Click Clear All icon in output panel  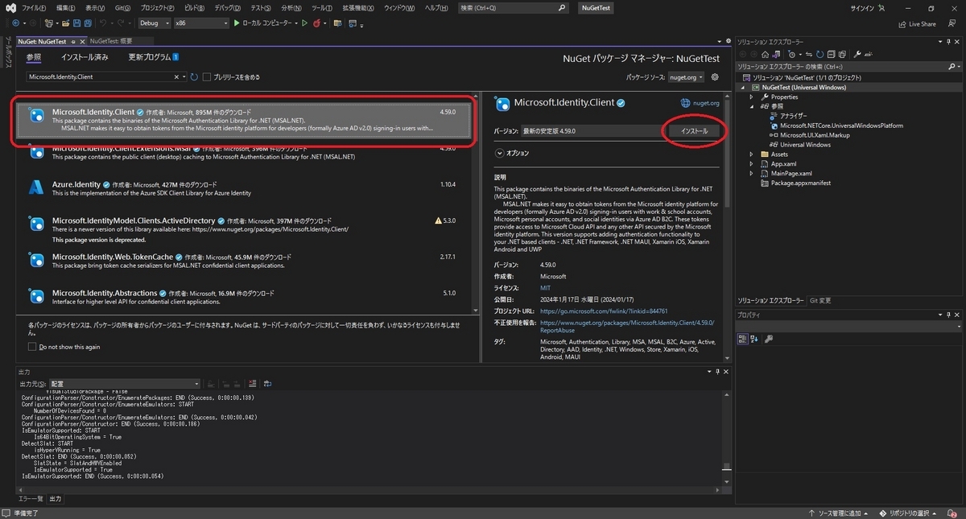tap(252, 384)
